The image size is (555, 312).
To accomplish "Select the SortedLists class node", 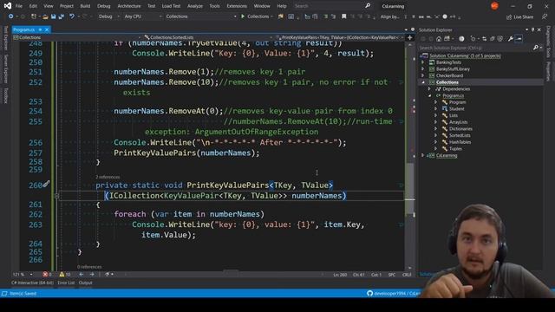I will coord(460,135).
